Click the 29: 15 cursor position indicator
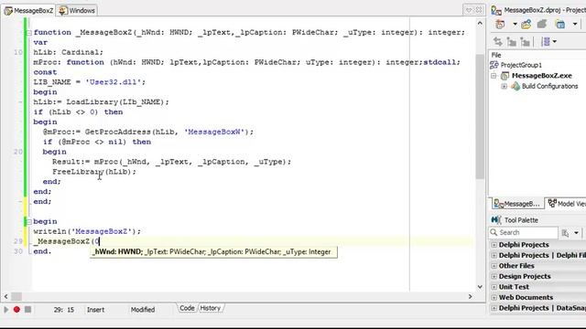586x329 pixels. click(x=64, y=310)
